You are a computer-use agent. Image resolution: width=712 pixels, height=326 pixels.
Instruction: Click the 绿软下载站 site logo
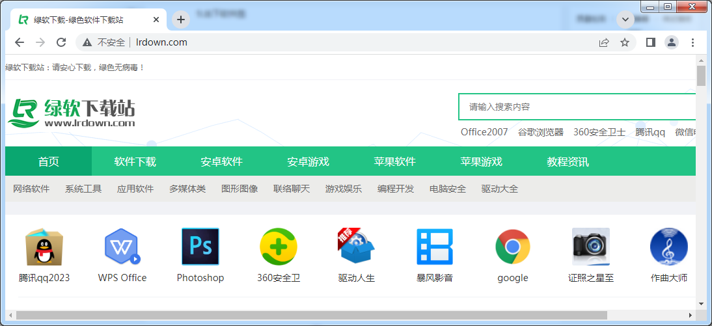click(72, 113)
